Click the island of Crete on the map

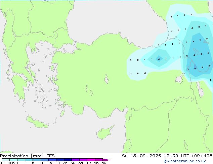[x=37, y=122]
